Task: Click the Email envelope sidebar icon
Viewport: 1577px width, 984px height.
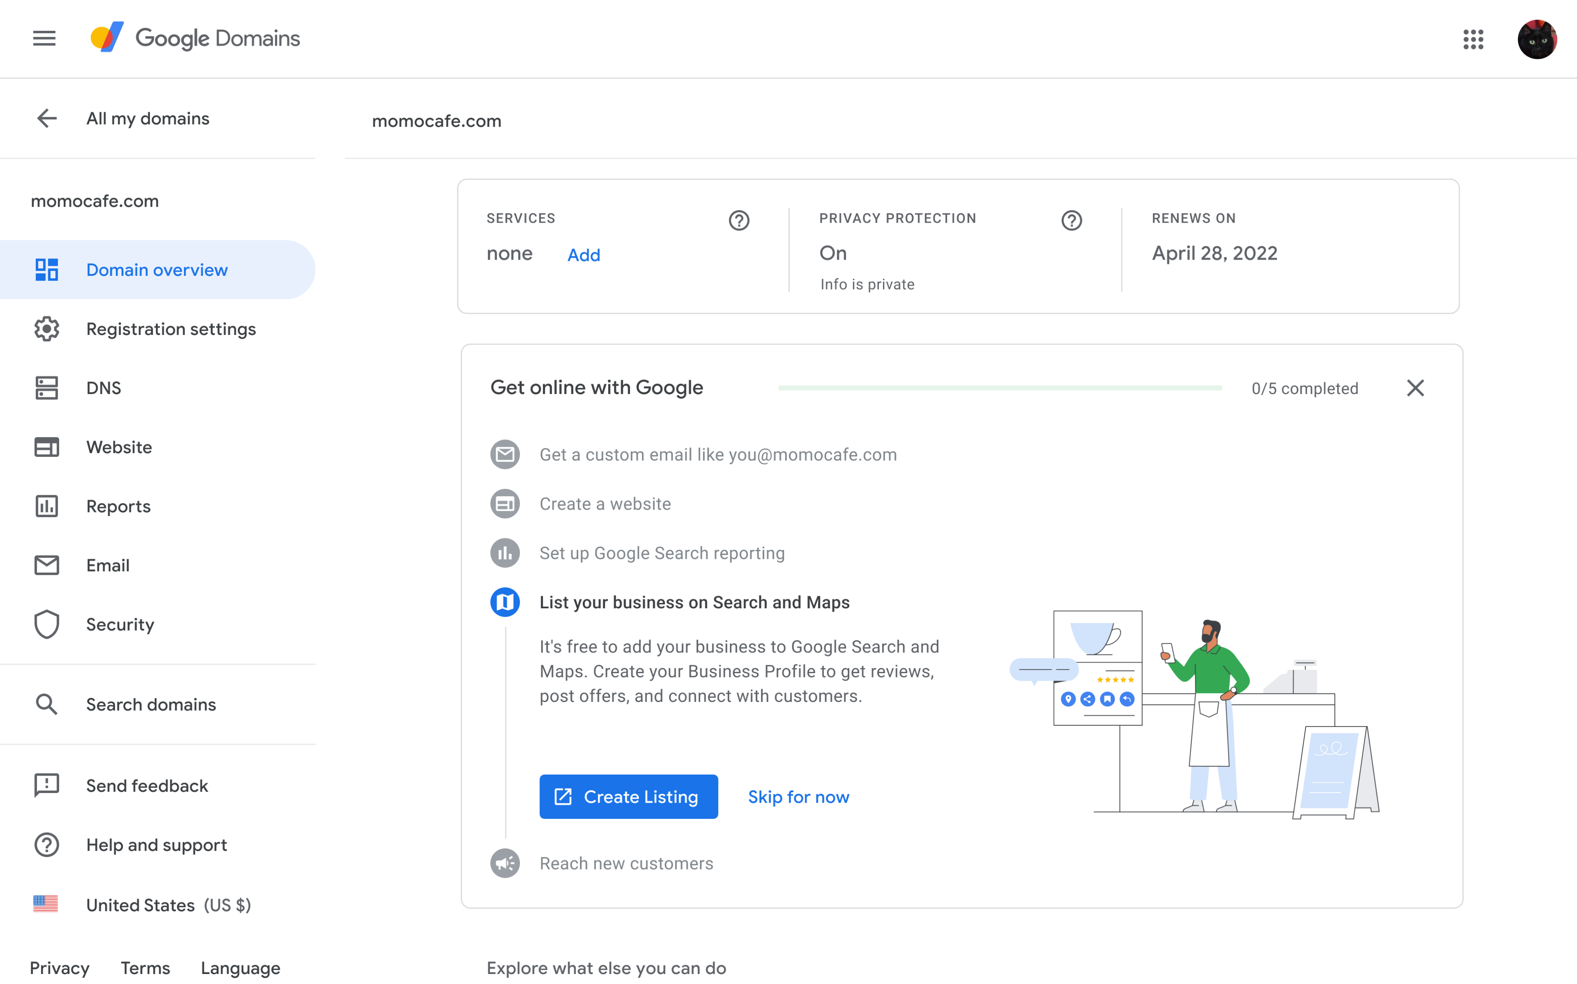Action: pos(47,565)
